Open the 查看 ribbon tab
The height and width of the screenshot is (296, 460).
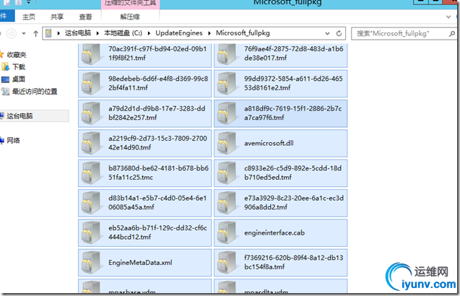click(x=85, y=17)
